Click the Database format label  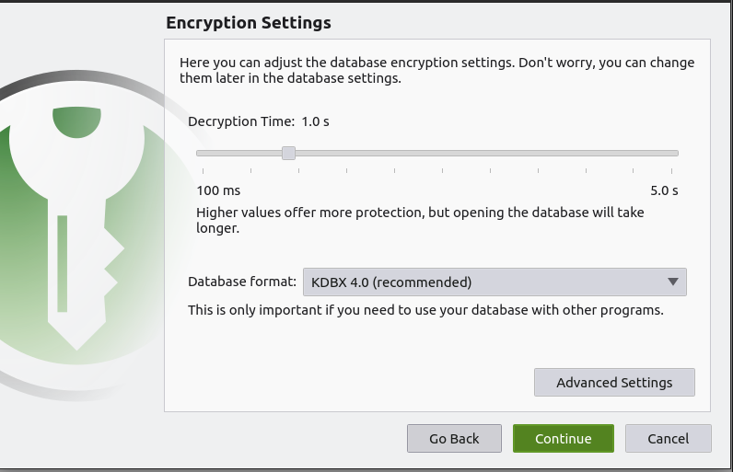242,282
